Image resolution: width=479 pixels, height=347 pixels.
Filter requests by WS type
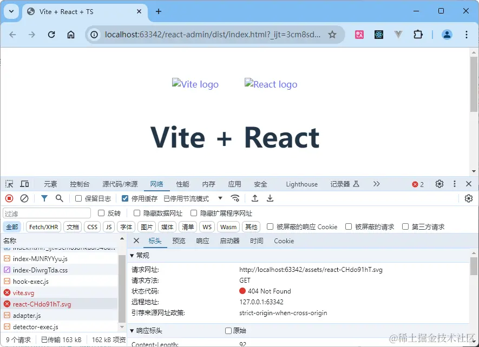[x=207, y=227]
